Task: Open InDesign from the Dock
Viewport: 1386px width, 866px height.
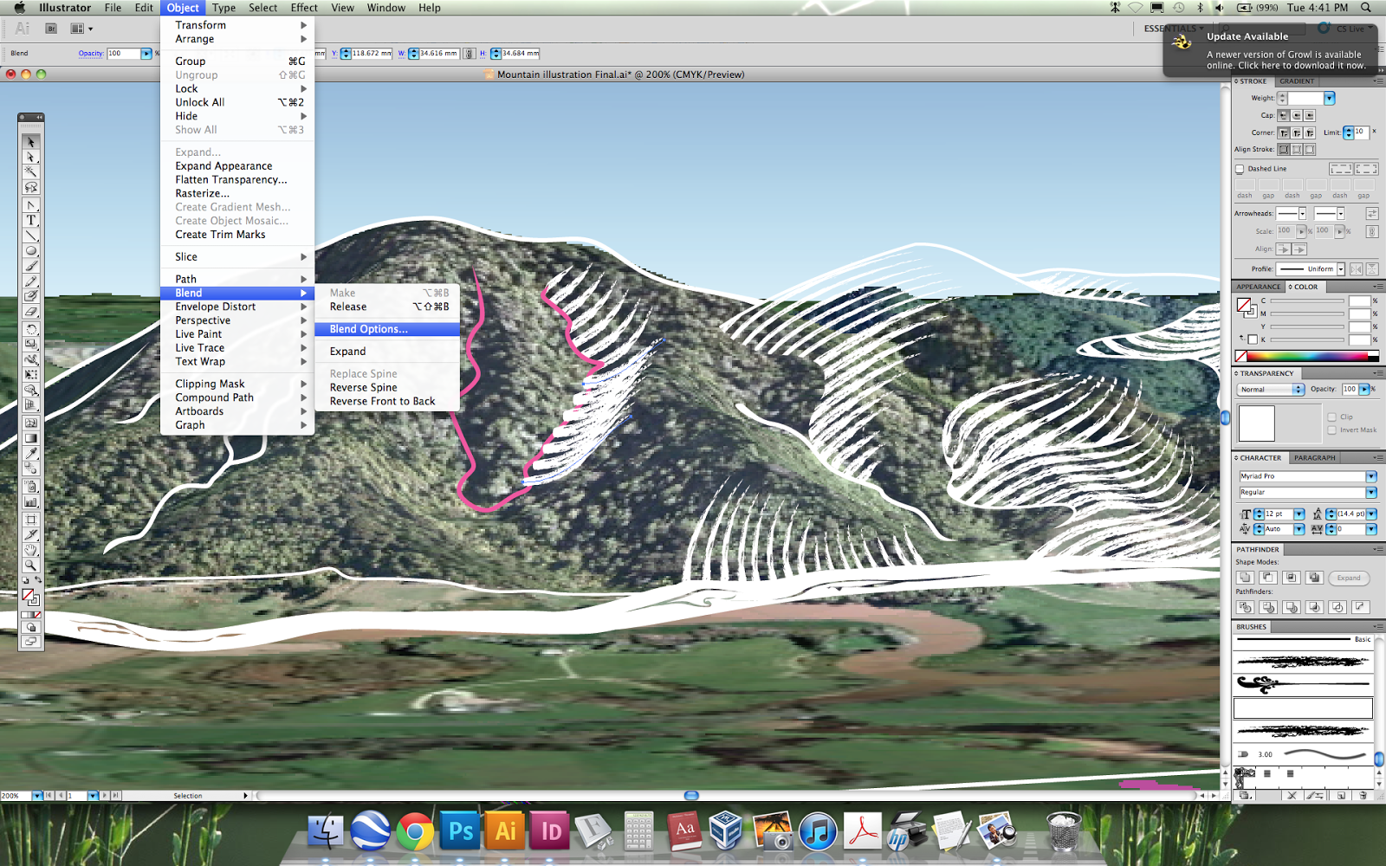Action: point(551,831)
